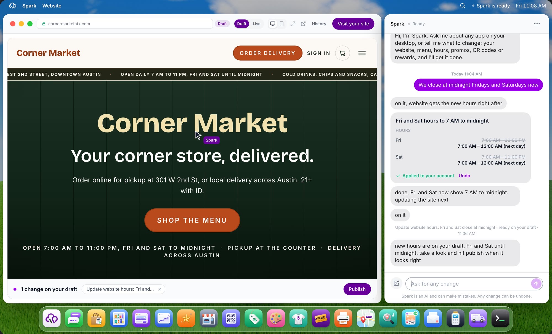Switch preview to Live mode
The image size is (552, 334).
point(256,24)
